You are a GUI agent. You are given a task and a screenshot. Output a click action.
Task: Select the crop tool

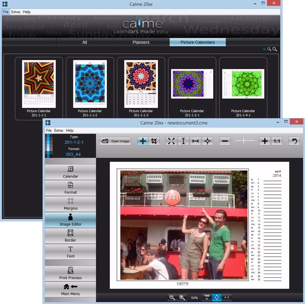[x=154, y=141]
